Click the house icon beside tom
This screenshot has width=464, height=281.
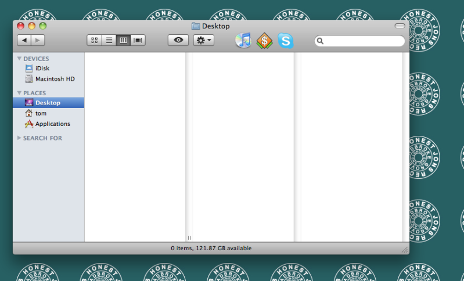pyautogui.click(x=28, y=113)
